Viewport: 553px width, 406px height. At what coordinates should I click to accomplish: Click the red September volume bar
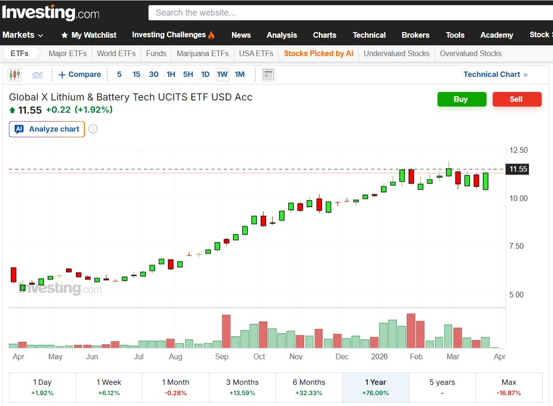(226, 331)
